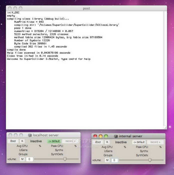This screenshot has height=175, width=174.
Task: Click the localhost server title icon
Action: (x=30, y=135)
